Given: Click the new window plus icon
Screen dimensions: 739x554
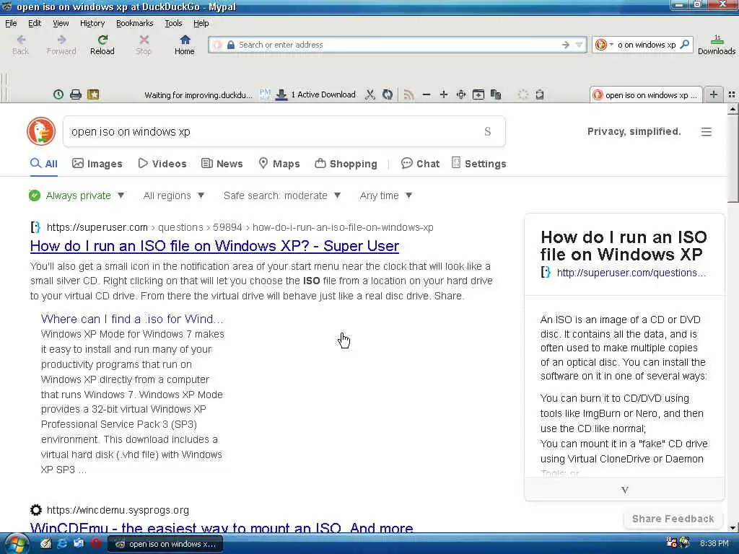Looking at the screenshot, I should pos(478,94).
